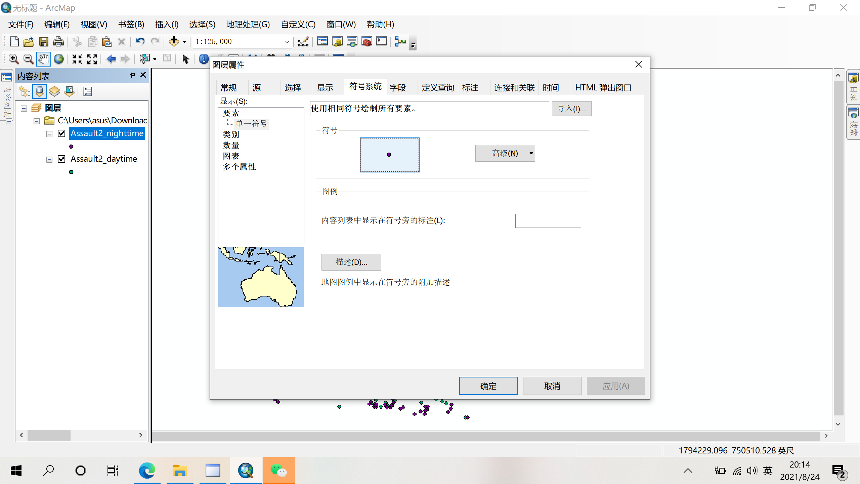Toggle visibility of Assault2_nighttime layer
The height and width of the screenshot is (484, 860).
tap(61, 133)
